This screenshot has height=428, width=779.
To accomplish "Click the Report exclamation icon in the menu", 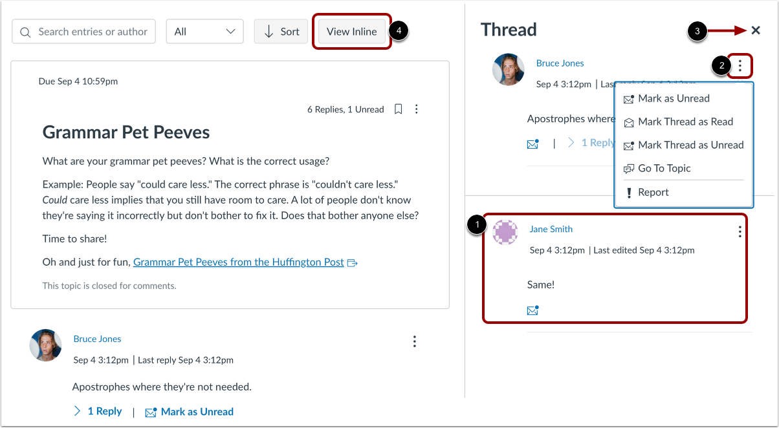I will point(628,192).
